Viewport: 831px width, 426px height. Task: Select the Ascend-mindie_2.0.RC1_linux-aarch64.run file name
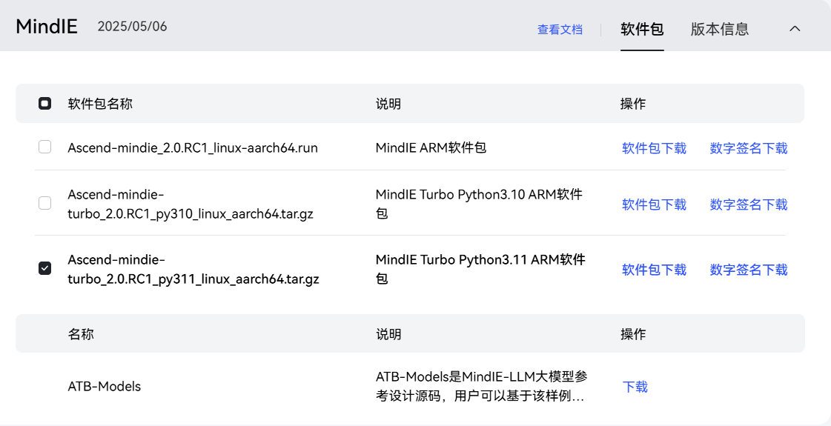point(193,148)
